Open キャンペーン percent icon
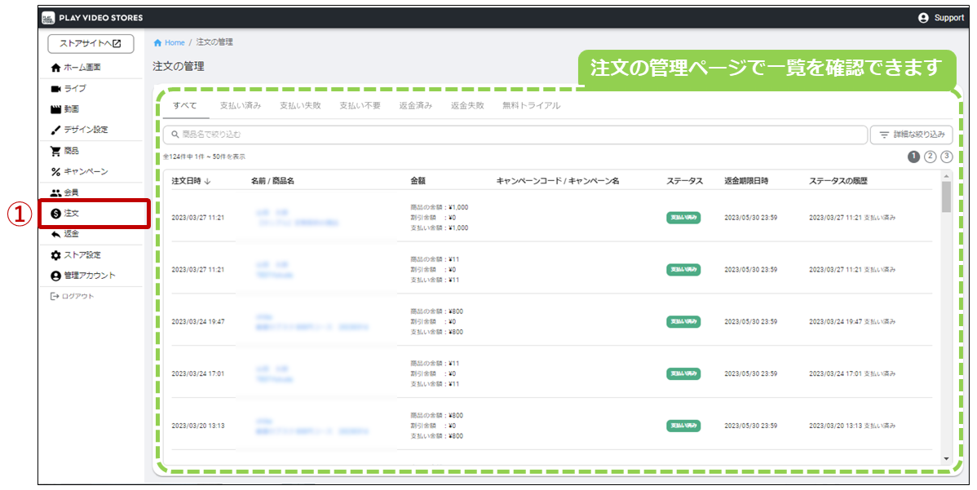This screenshot has height=490, width=977. (55, 172)
